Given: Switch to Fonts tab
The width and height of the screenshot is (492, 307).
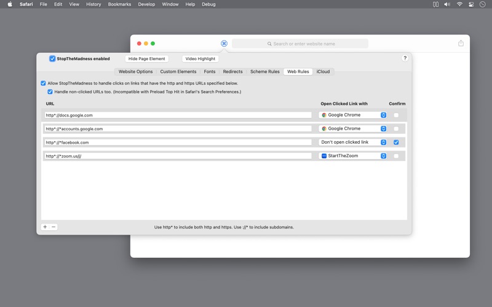Looking at the screenshot, I should tap(210, 71).
